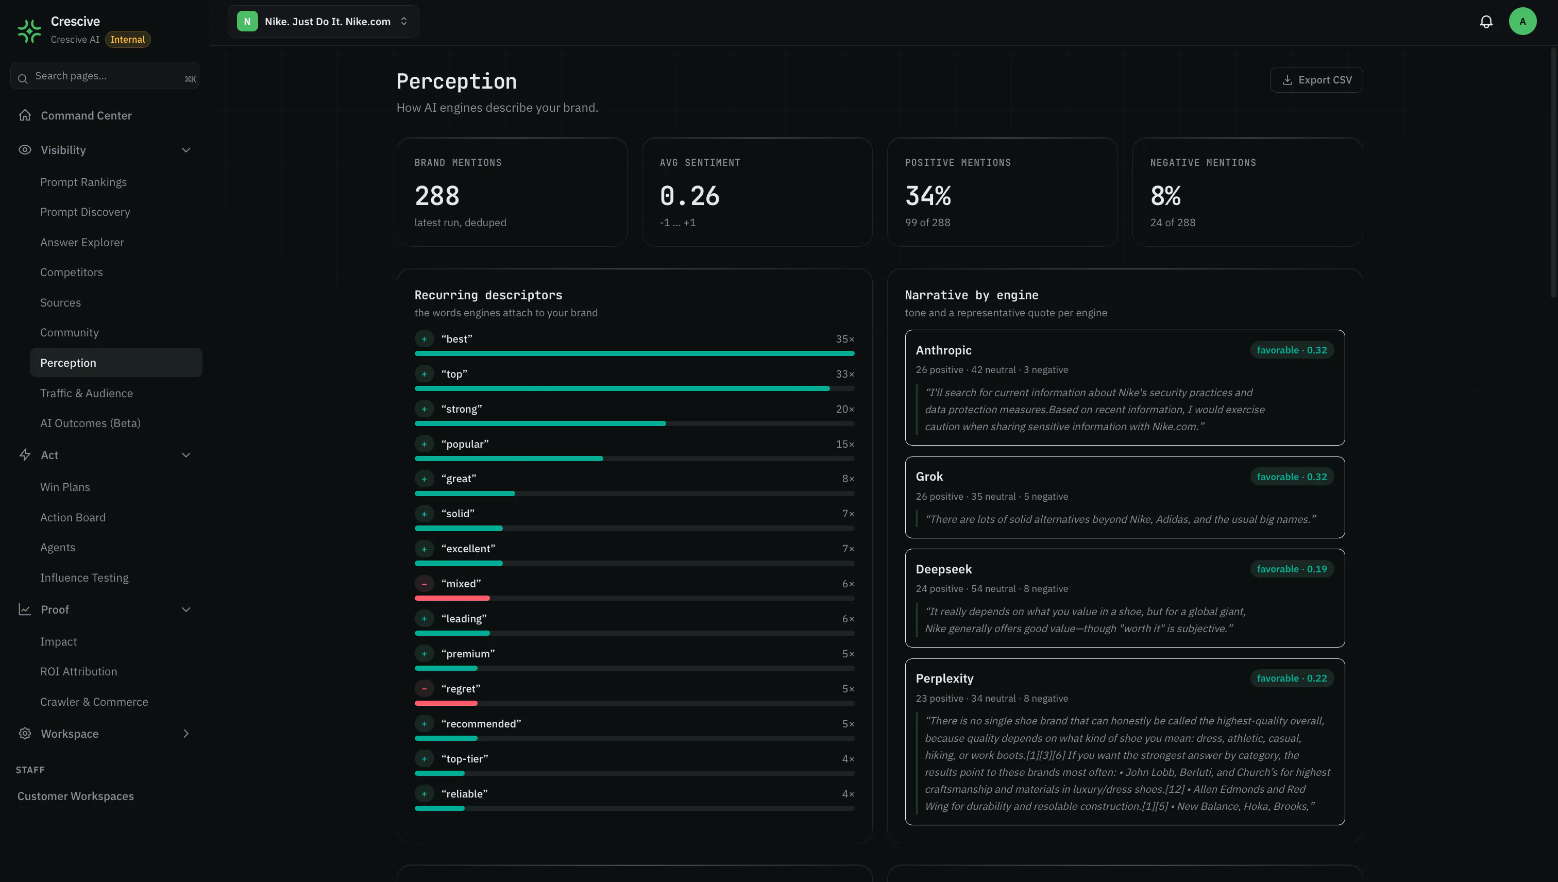Click the Command Center home icon
1558x882 pixels.
point(25,115)
